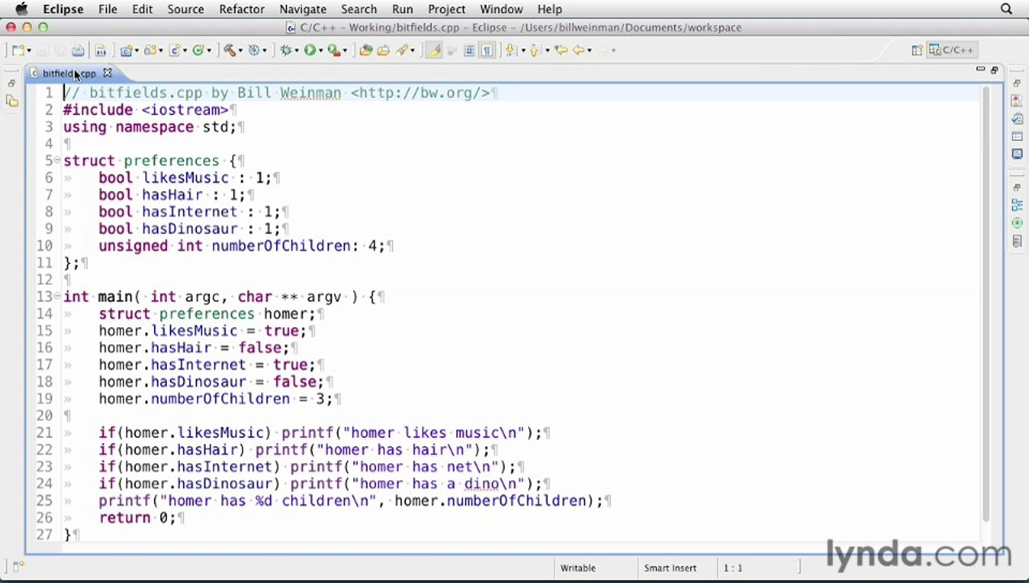This screenshot has height=583, width=1029.
Task: Click the Open Task folder icon
Action: coord(383,50)
